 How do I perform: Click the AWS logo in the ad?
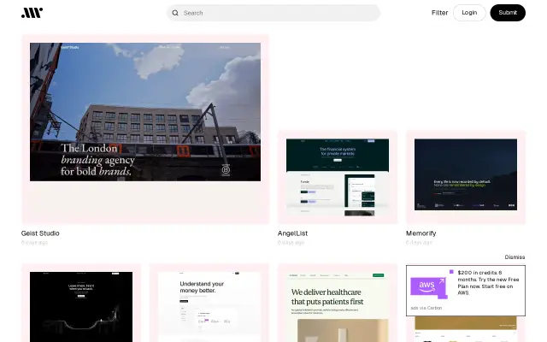[429, 287]
